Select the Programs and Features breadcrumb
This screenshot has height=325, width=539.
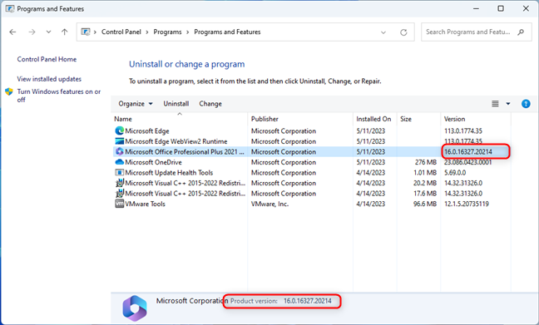click(227, 32)
